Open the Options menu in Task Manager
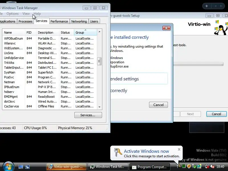The image size is (228, 171). coord(13,14)
